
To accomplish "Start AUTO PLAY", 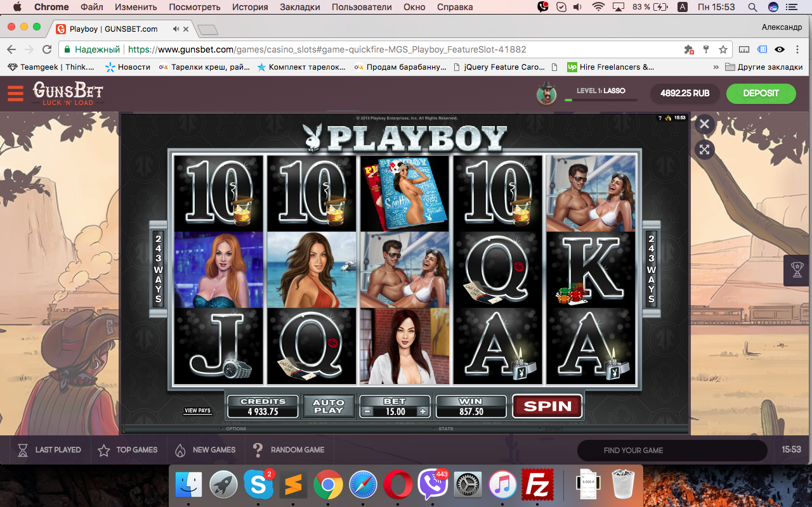I will click(329, 406).
